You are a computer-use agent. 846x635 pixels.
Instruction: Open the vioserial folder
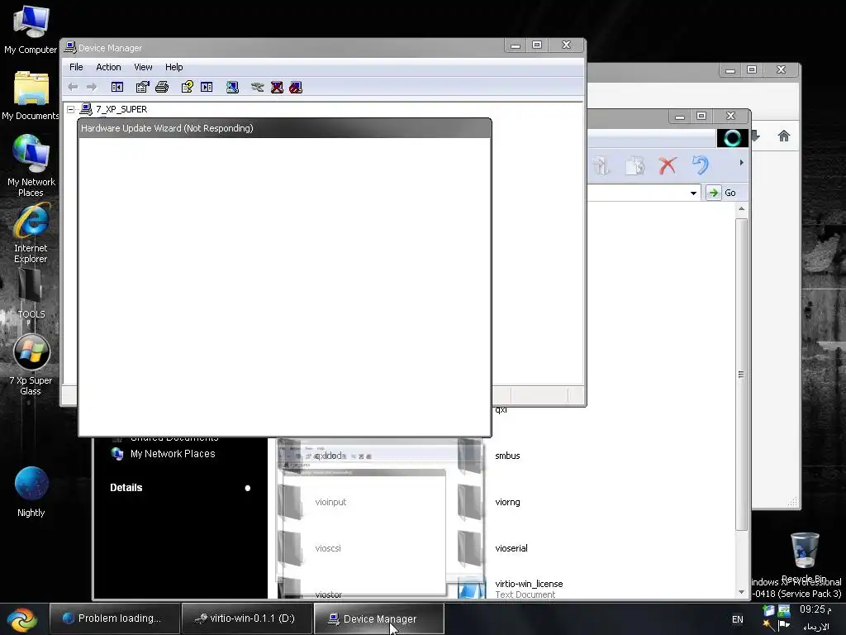click(x=511, y=549)
